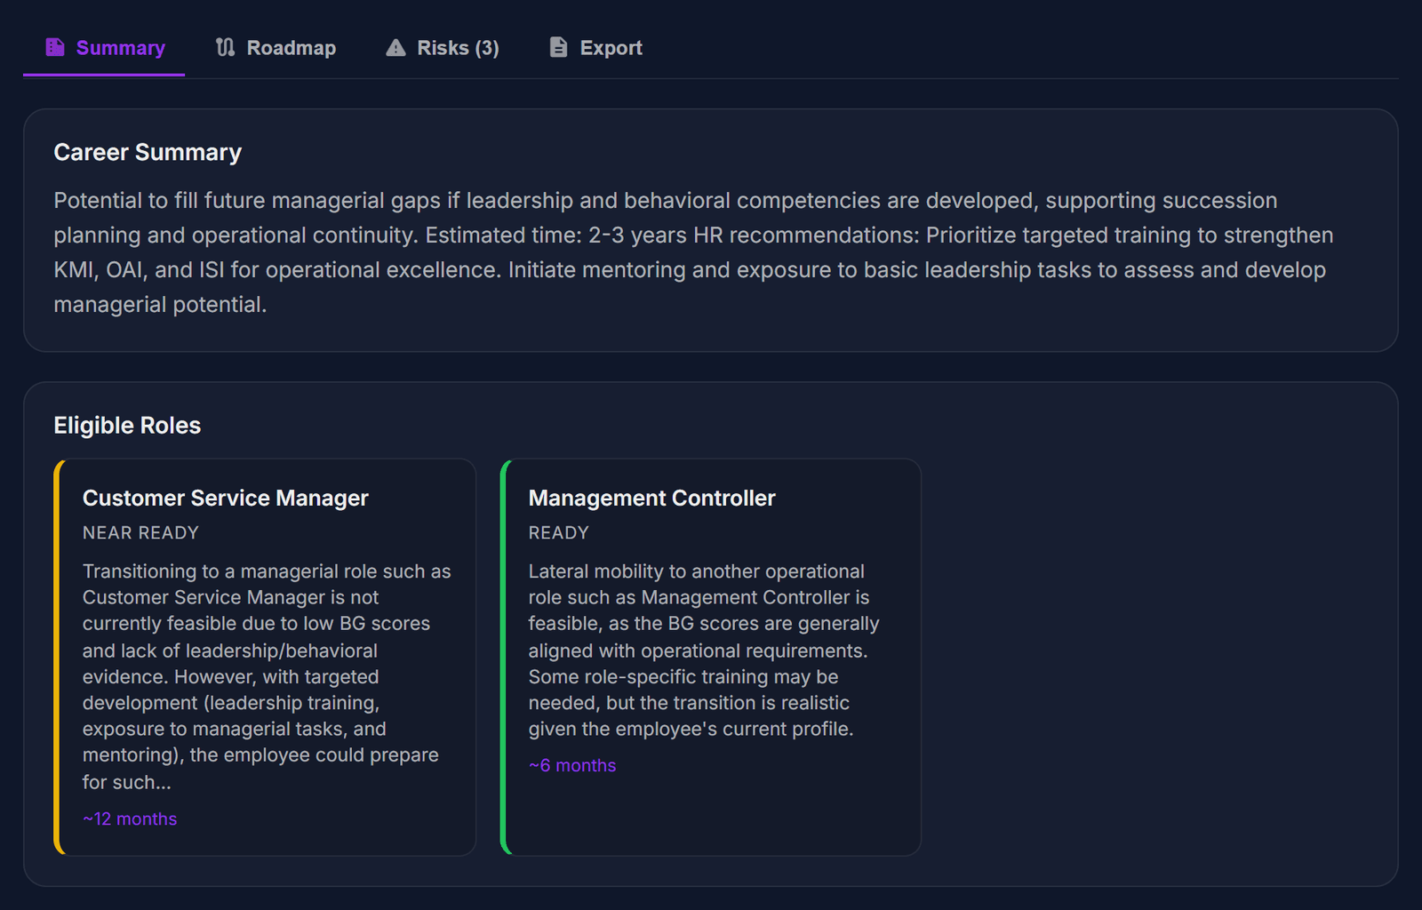Click the ~6 months estimate
This screenshot has height=910, width=1422.
point(572,766)
